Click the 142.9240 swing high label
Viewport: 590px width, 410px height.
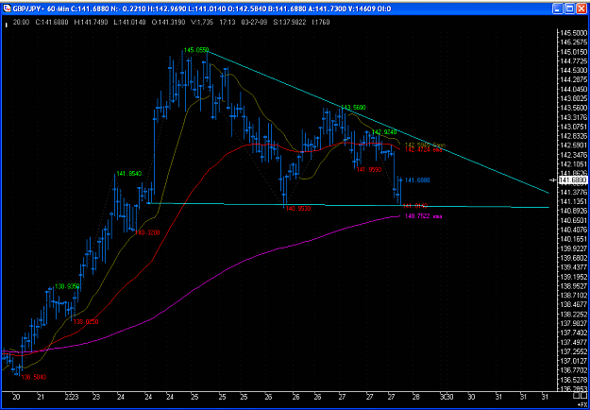pyautogui.click(x=384, y=132)
